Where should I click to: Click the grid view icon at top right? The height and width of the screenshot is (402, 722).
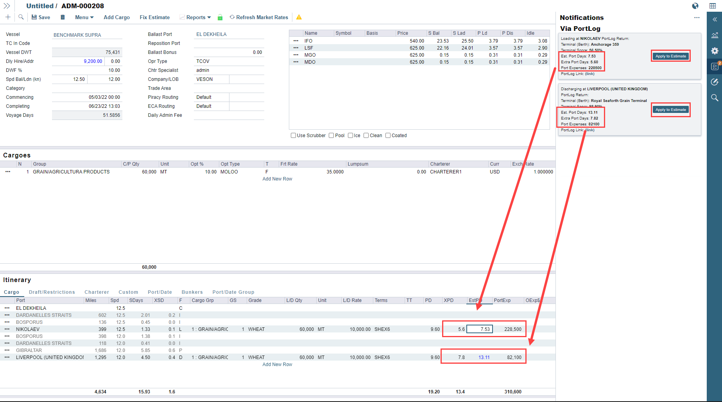click(x=713, y=6)
